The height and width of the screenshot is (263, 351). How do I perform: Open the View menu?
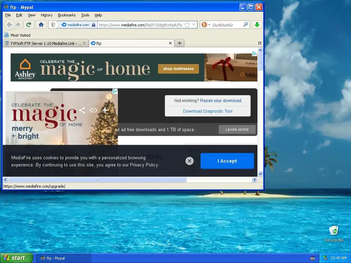click(x=32, y=15)
